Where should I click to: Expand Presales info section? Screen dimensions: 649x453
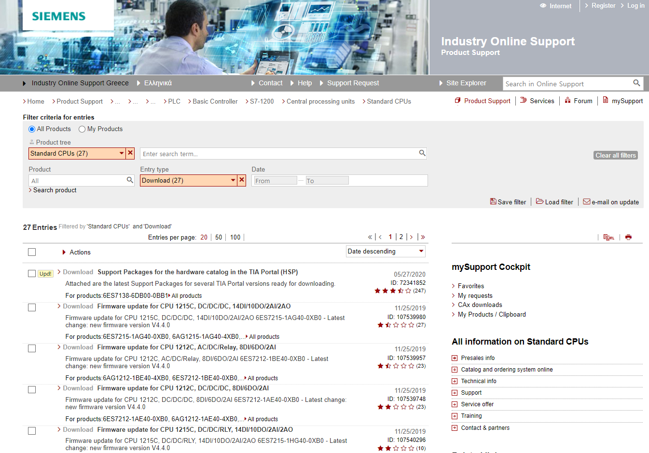455,358
